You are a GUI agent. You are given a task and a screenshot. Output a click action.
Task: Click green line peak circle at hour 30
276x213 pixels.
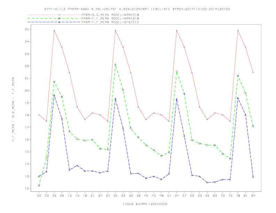point(115,65)
